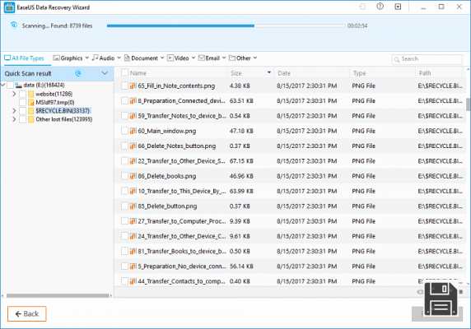Image resolution: width=471 pixels, height=329 pixels.
Task: Click the import scan status icon
Action: point(362,7)
